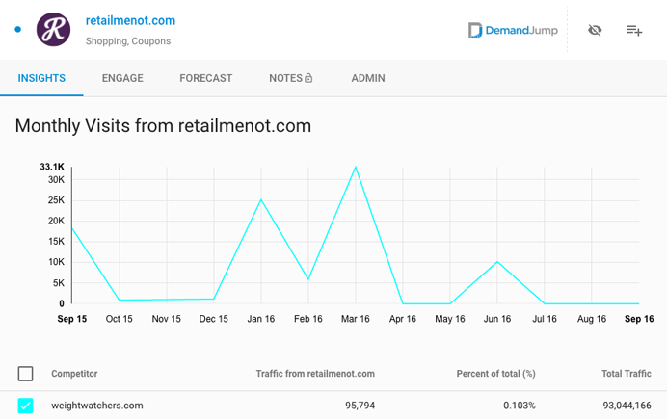This screenshot has width=667, height=419.
Task: Check the select-all box next to Competitor
Action: [x=25, y=374]
